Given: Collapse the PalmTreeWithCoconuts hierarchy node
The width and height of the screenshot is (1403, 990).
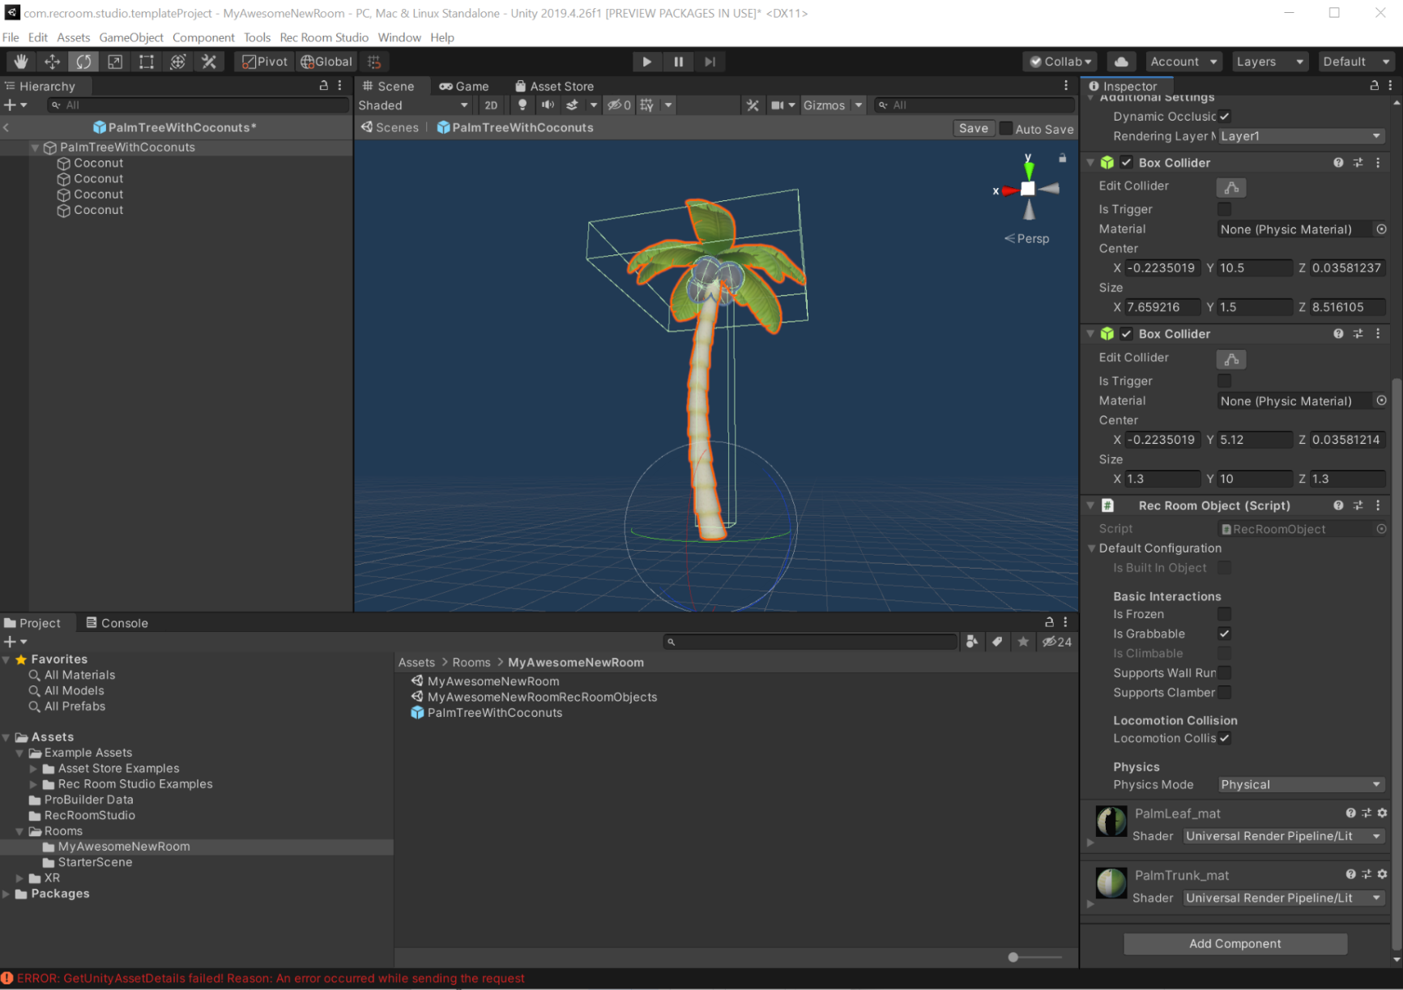Looking at the screenshot, I should point(36,147).
